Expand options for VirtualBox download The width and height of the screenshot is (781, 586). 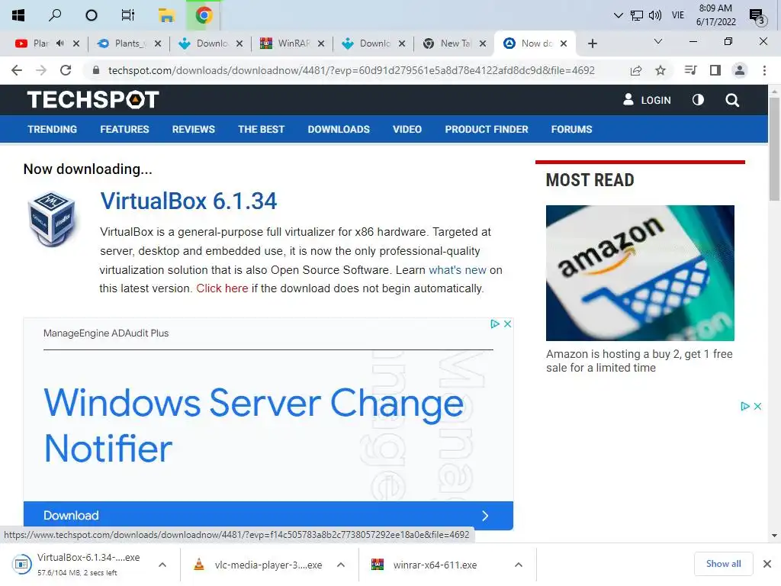click(x=162, y=565)
